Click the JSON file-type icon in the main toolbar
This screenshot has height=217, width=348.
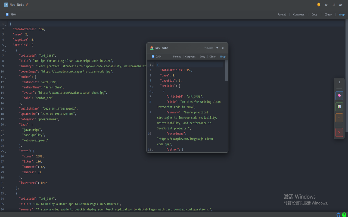click(7, 14)
